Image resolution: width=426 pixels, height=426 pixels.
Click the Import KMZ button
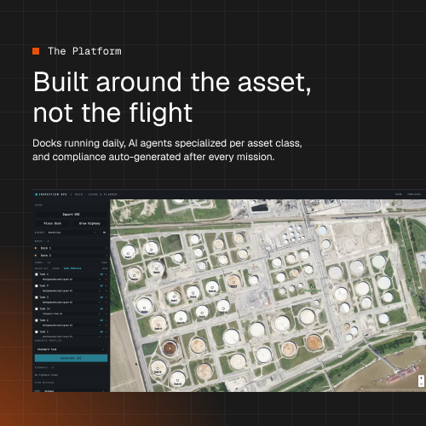pyautogui.click(x=71, y=215)
